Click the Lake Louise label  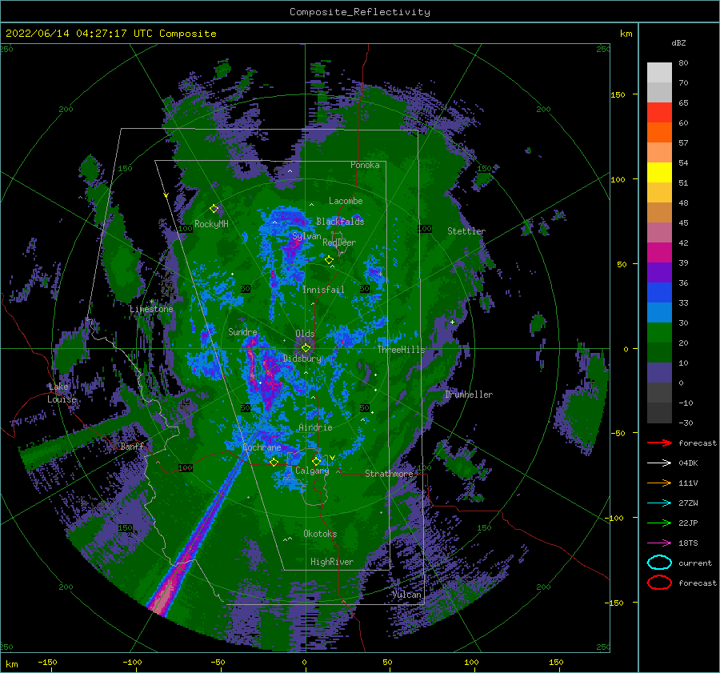click(x=62, y=393)
